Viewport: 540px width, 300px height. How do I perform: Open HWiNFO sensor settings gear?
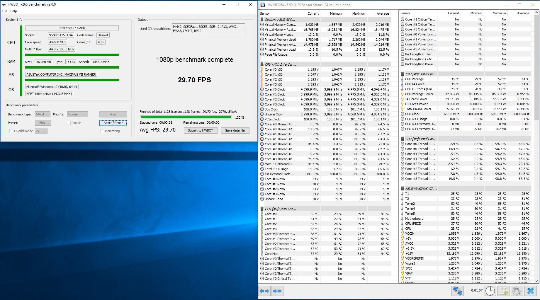(517, 291)
